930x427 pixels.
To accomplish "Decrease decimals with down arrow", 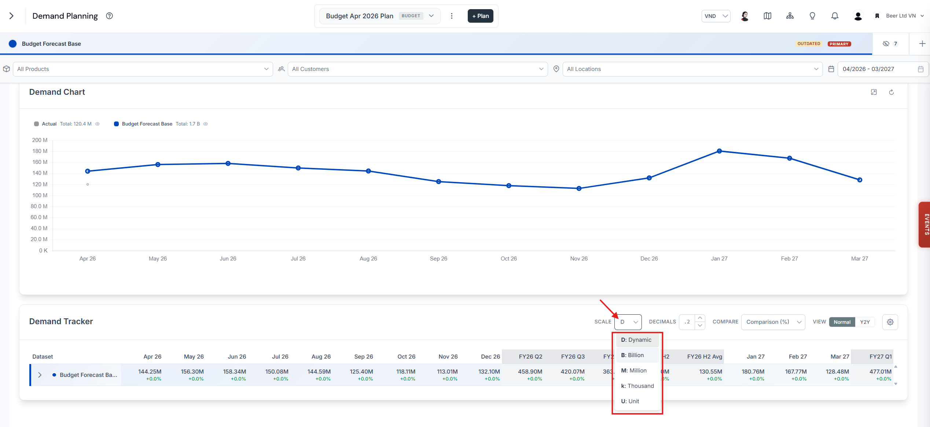I will pos(700,326).
